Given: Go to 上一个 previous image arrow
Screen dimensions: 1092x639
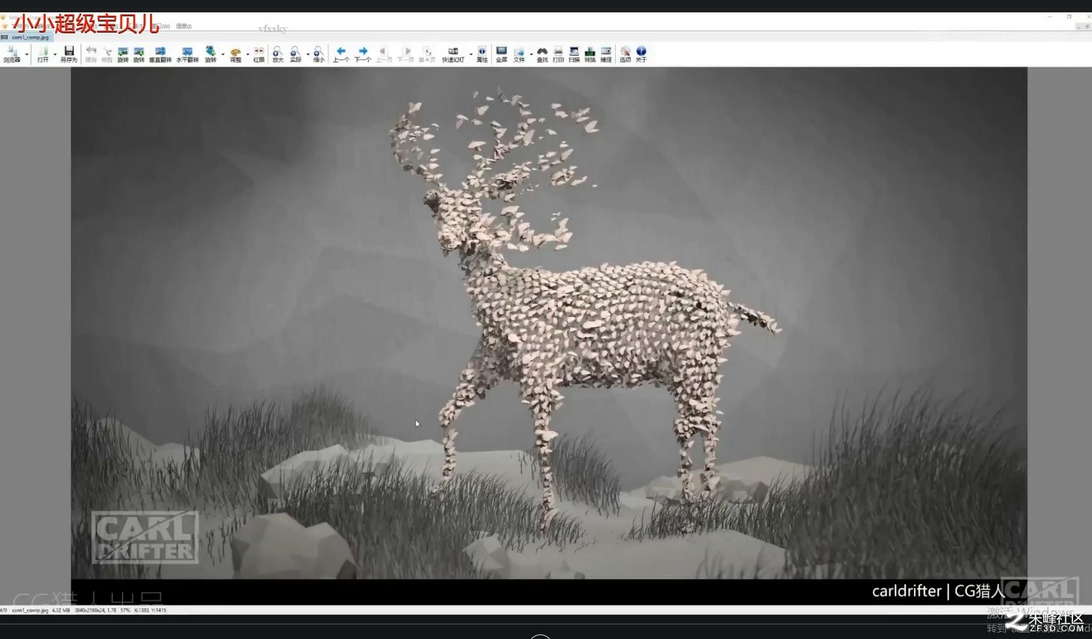Looking at the screenshot, I should tap(341, 54).
